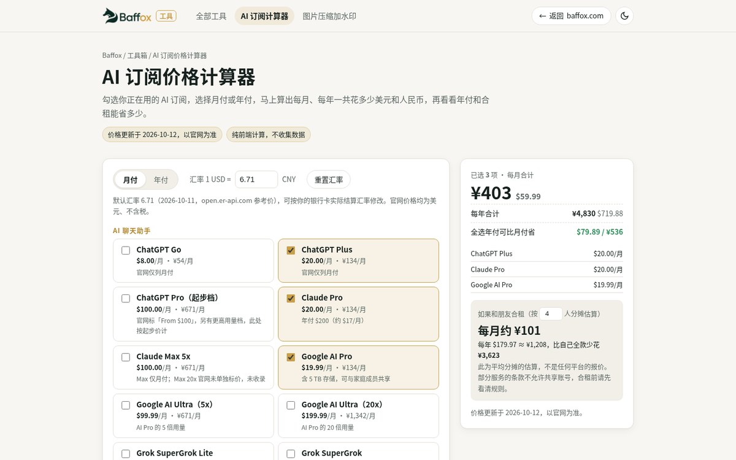
Task: Switch billing to 月付
Action: (130, 180)
